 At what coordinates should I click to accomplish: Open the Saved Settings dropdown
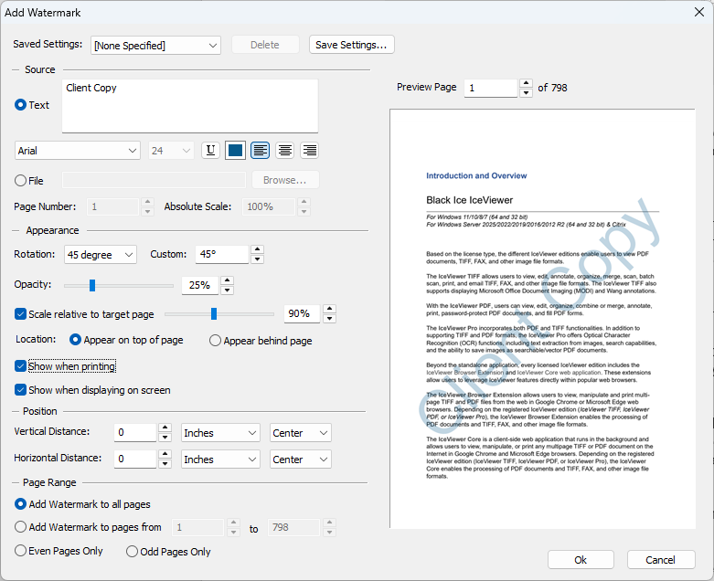coord(155,46)
